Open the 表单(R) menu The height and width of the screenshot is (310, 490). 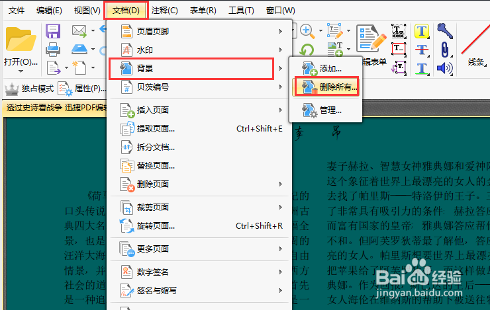coord(203,11)
